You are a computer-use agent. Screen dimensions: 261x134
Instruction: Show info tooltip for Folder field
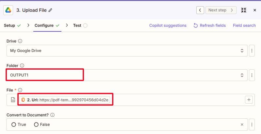click(22, 66)
